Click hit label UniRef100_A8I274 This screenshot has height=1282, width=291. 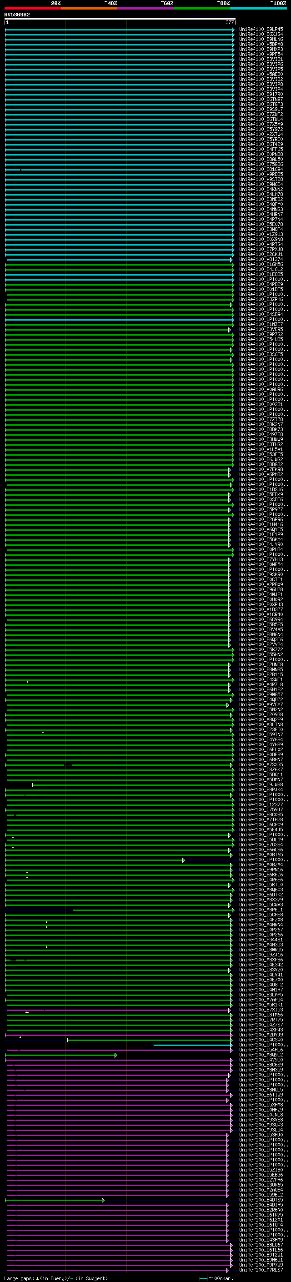click(x=261, y=259)
